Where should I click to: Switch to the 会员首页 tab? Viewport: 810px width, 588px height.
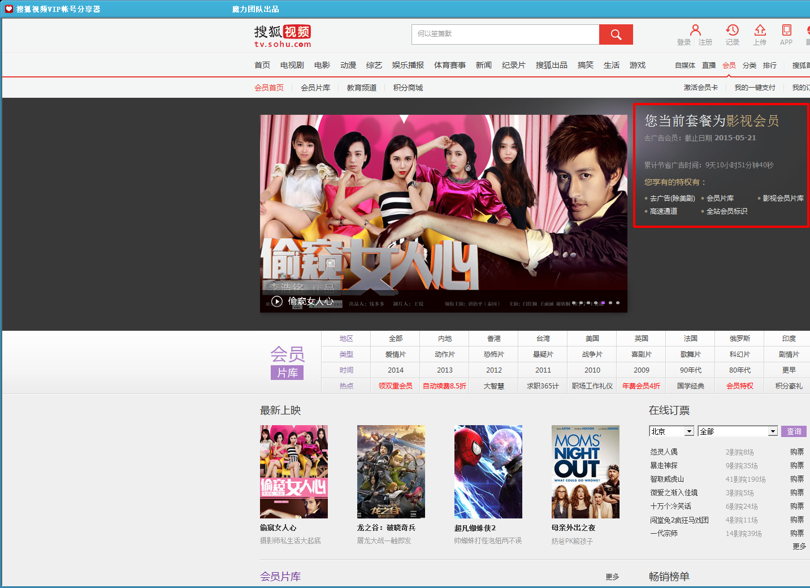(x=269, y=88)
